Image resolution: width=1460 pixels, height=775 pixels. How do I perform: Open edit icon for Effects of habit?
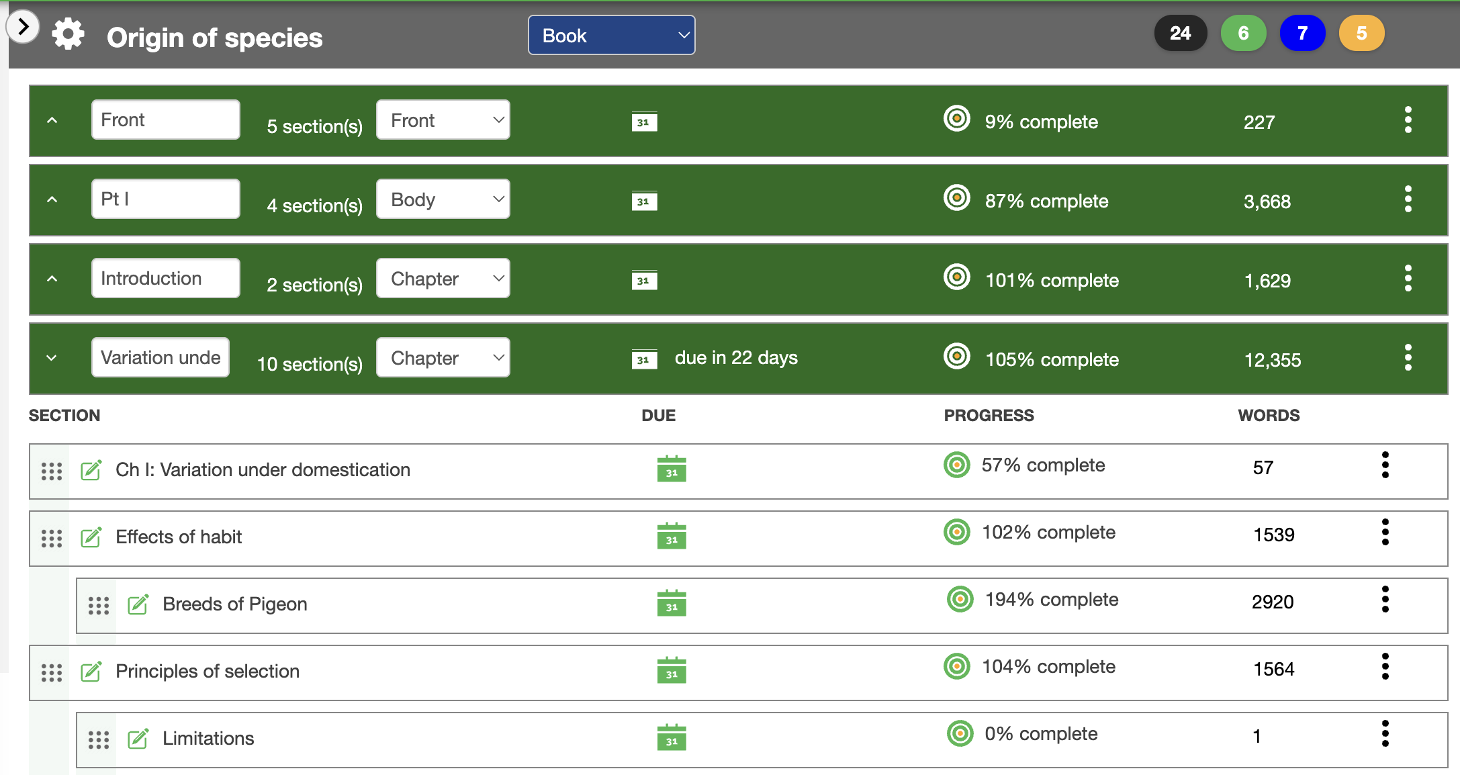[x=91, y=537]
